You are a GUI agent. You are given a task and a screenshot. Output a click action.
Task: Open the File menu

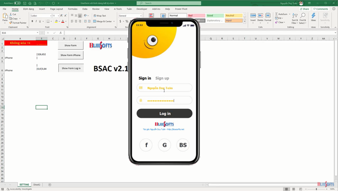tap(5, 9)
